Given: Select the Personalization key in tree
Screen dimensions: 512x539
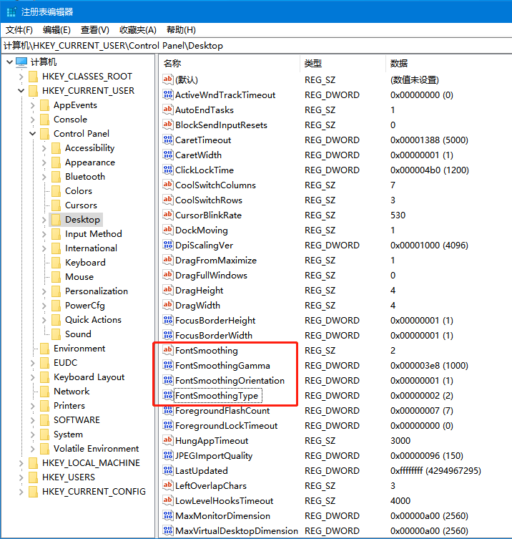Looking at the screenshot, I should click(96, 291).
